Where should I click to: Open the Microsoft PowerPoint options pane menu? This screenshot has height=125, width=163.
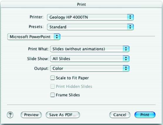point(34,37)
